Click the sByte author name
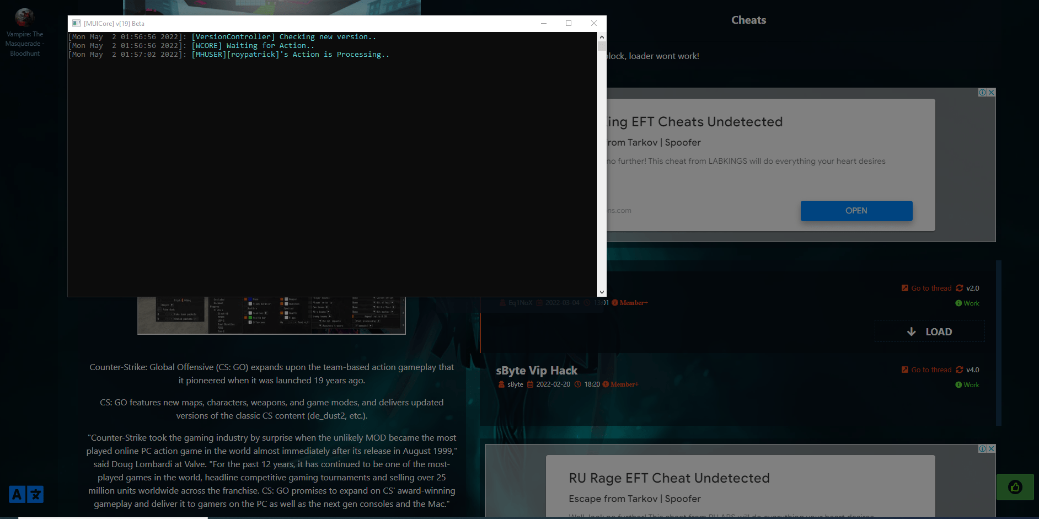 click(515, 384)
